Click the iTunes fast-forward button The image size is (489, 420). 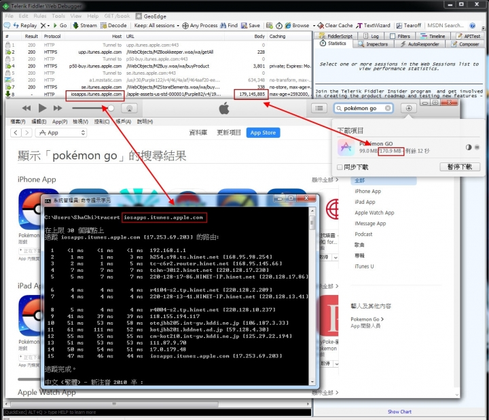(58, 108)
